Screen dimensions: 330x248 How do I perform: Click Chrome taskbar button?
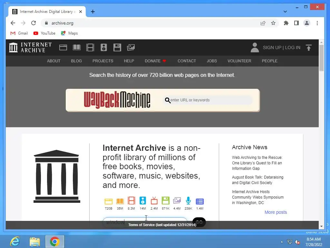[55, 242]
